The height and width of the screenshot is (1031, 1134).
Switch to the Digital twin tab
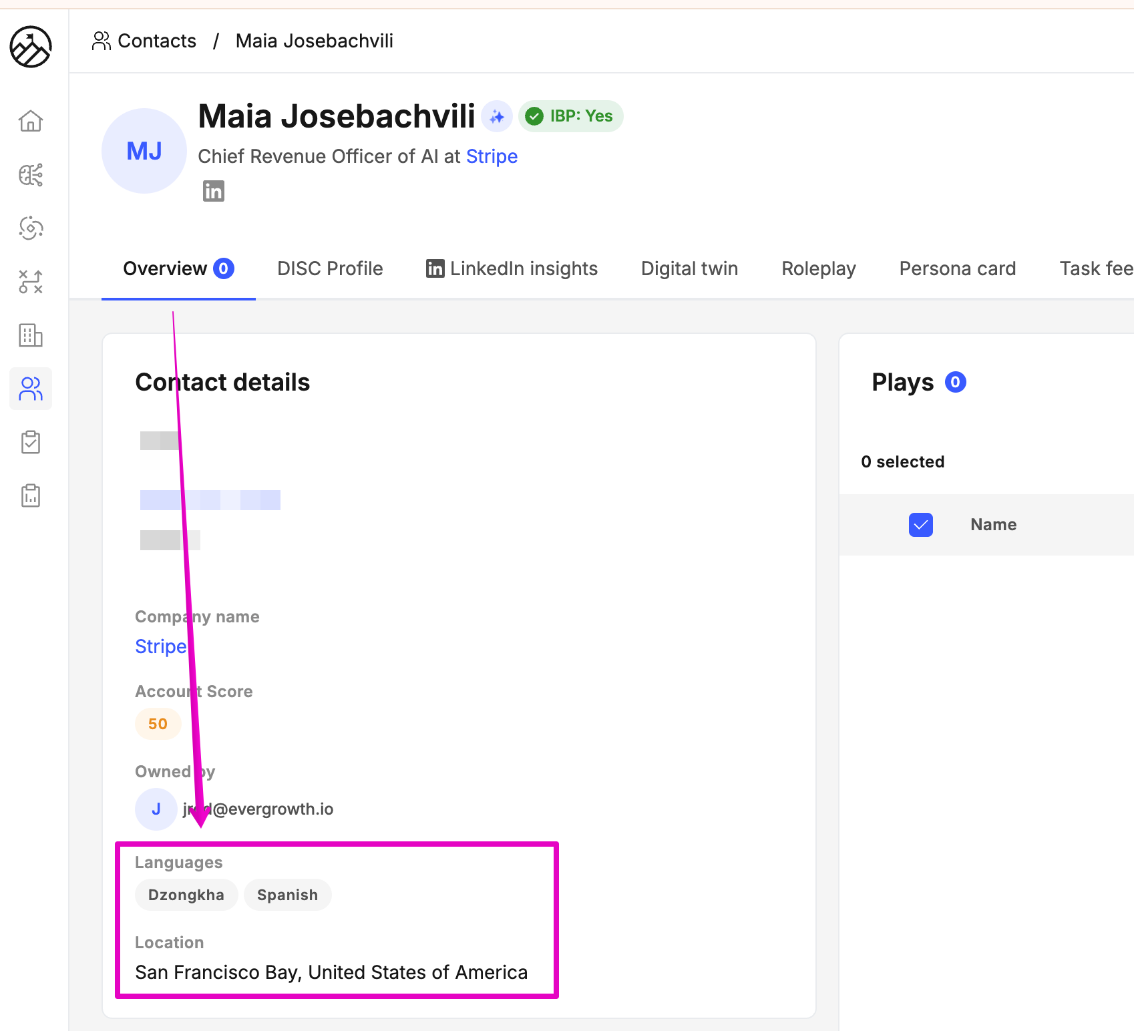point(689,268)
